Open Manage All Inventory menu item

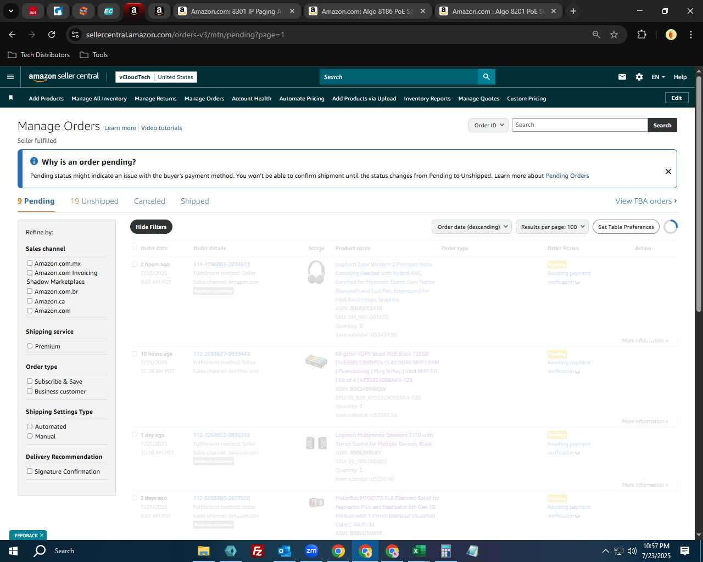point(99,99)
